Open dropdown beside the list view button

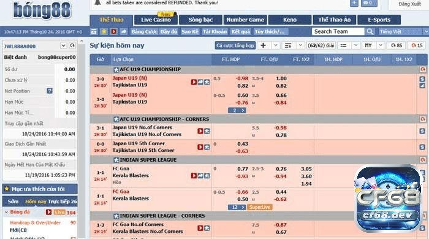(x=355, y=45)
